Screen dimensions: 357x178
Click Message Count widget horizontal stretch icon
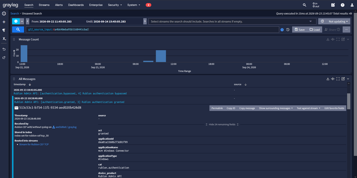coord(333,39)
